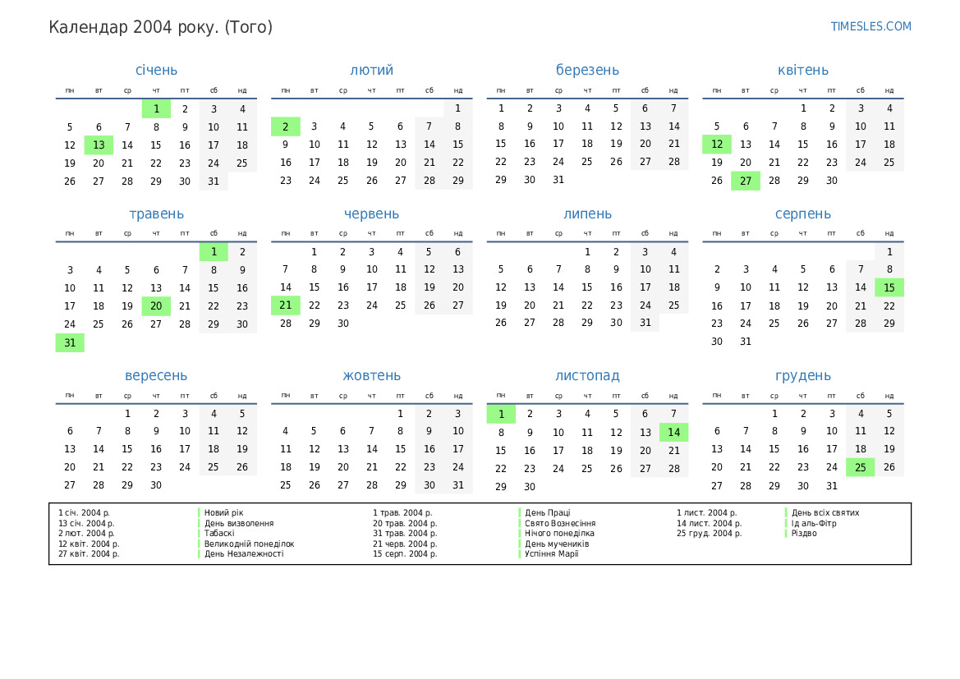The height and width of the screenshot is (679, 960).
Task: Click legend date '15 серп. 2004 р.'
Action: 405,553
